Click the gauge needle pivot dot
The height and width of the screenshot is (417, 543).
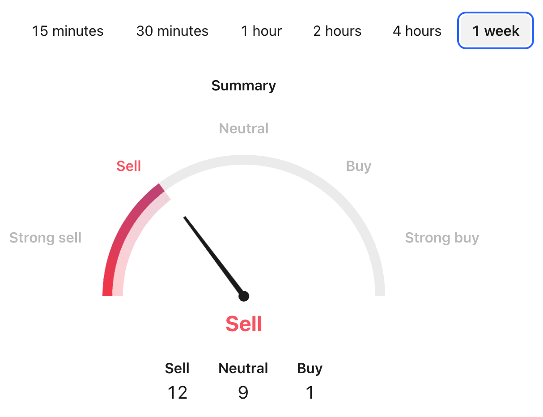pos(244,296)
